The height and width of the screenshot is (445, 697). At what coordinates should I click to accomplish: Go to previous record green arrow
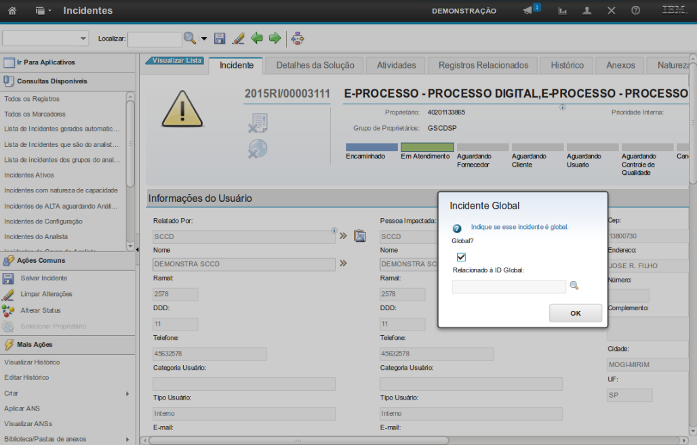[257, 39]
